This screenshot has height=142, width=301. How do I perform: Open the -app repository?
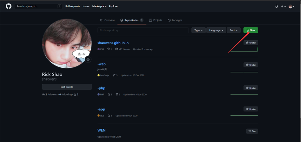click(101, 109)
